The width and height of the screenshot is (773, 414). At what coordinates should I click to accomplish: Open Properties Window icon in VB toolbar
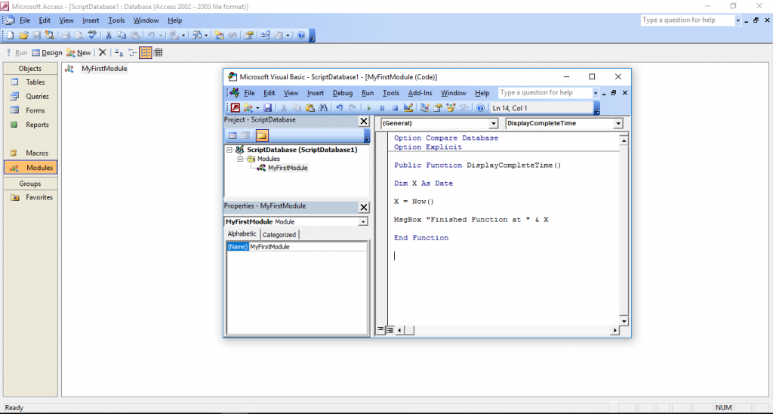click(x=438, y=107)
